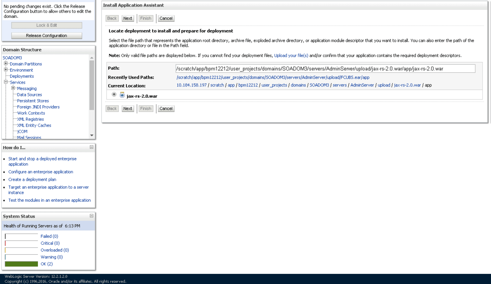Click the green OK health bar
The height and width of the screenshot is (284, 491).
pyautogui.click(x=21, y=264)
